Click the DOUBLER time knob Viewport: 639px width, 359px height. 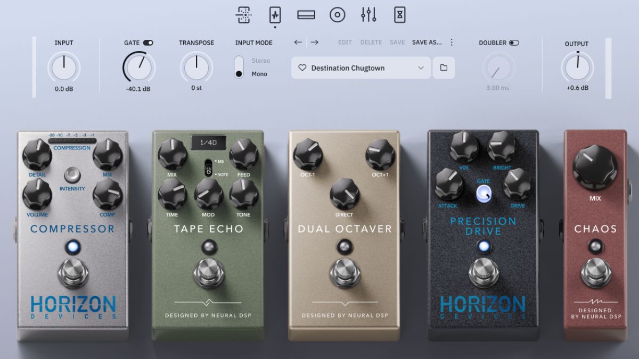click(x=499, y=67)
